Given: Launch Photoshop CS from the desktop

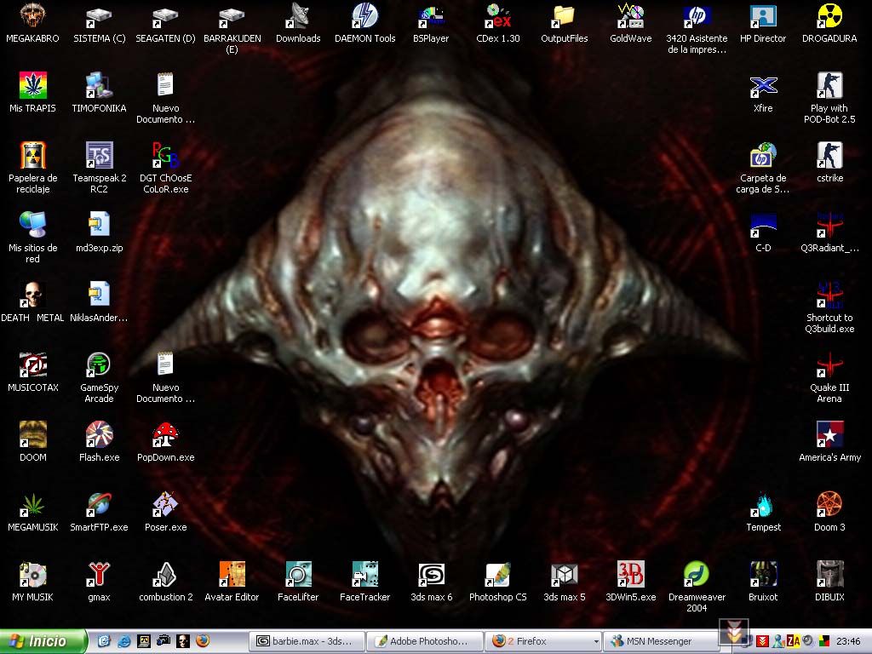Looking at the screenshot, I should coord(497,574).
